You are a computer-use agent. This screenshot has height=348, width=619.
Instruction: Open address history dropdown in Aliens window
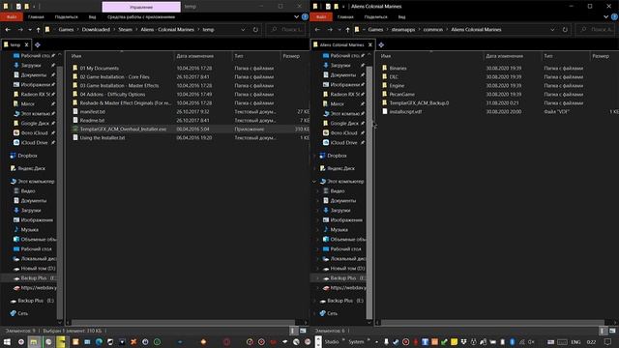click(552, 30)
